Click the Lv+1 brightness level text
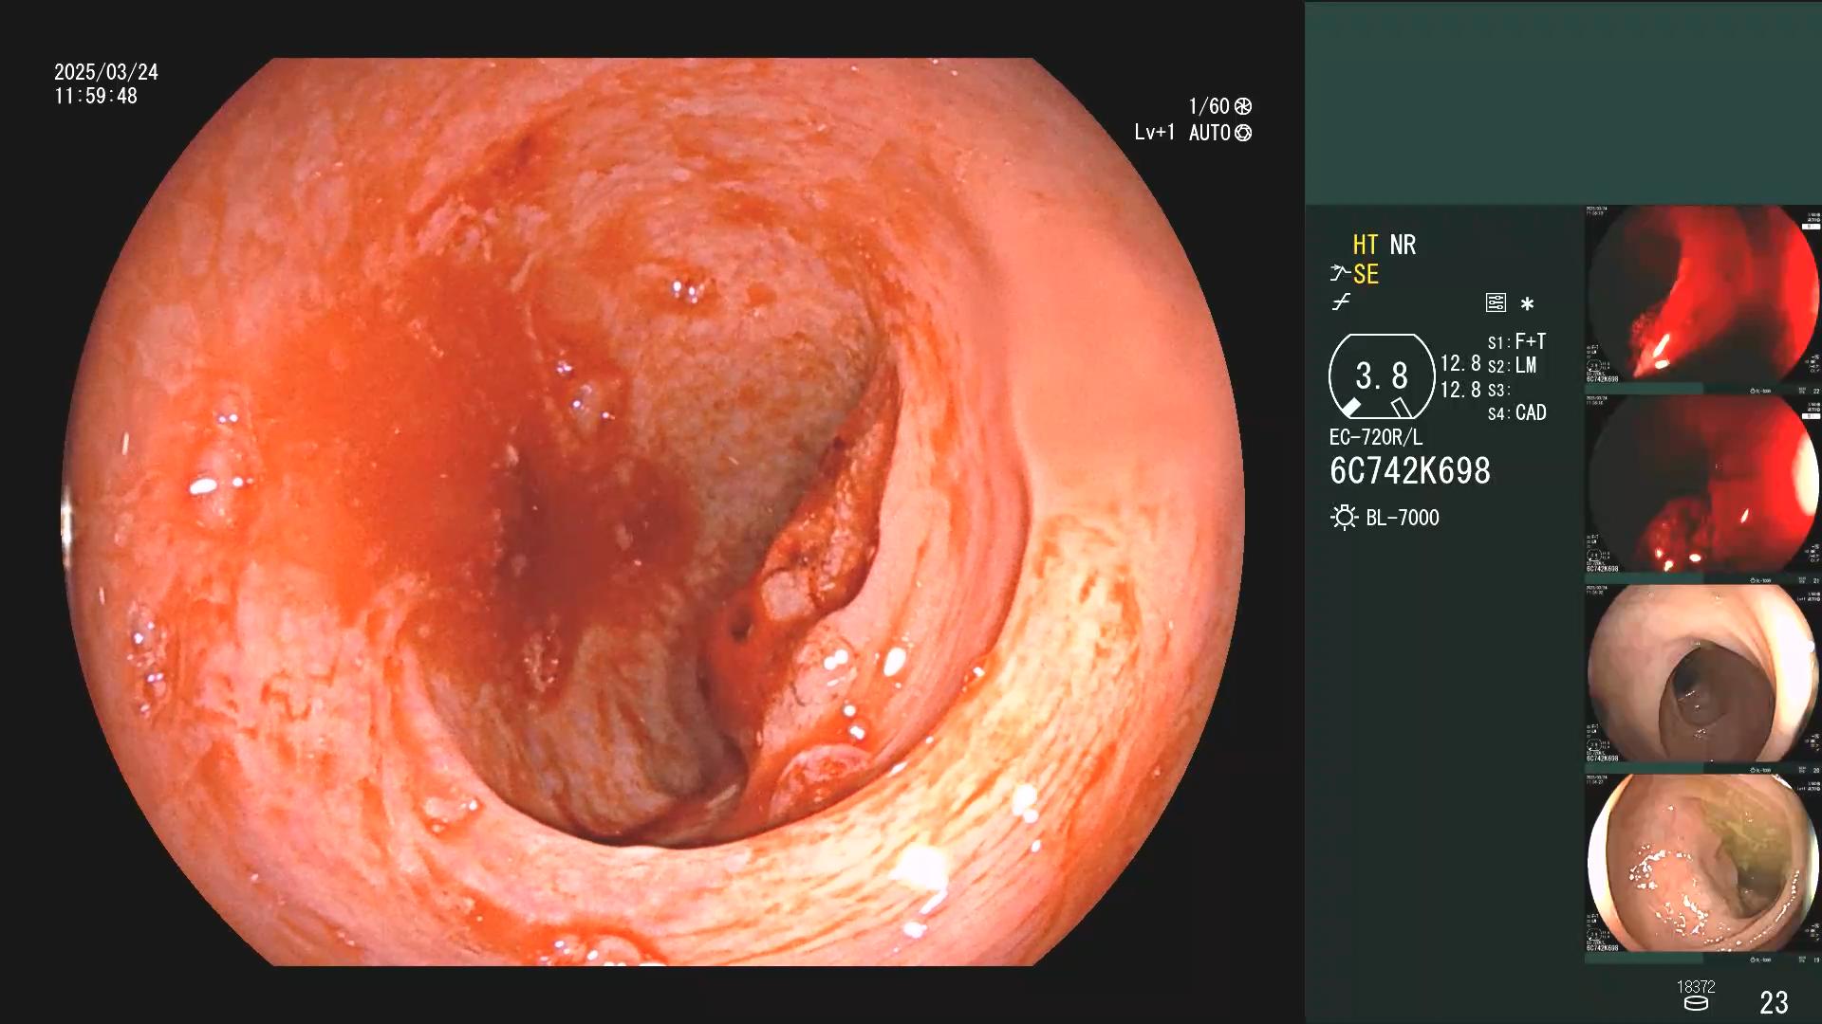The height and width of the screenshot is (1024, 1822). (1155, 133)
